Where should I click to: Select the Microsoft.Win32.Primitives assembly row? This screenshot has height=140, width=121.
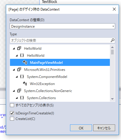[60, 70]
